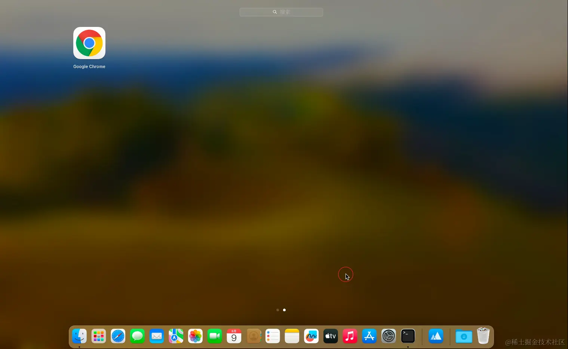568x349 pixels.
Task: Open Photos from the Dock
Action: pos(195,336)
